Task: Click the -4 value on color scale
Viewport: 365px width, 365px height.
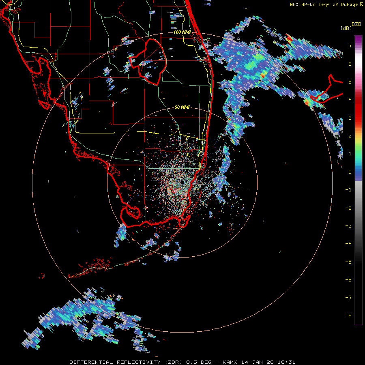Action: click(348, 243)
